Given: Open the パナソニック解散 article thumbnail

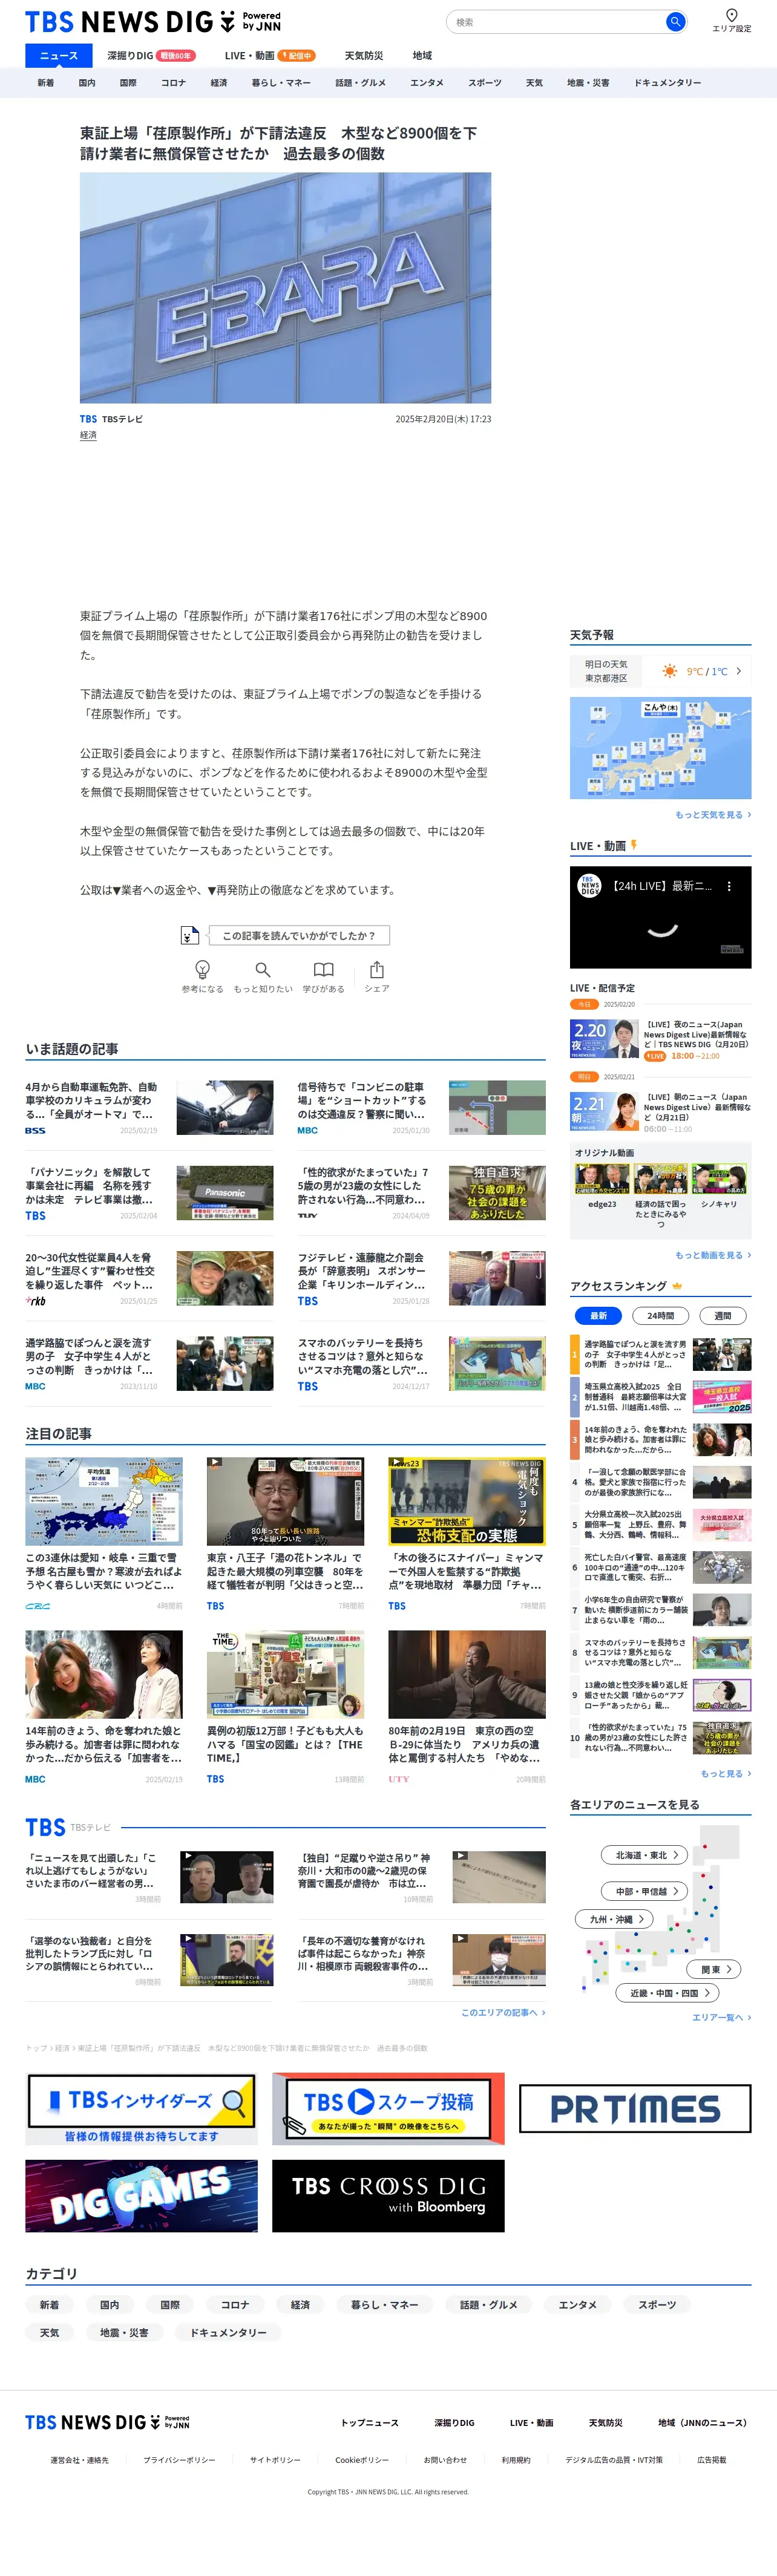Looking at the screenshot, I should click(x=225, y=1192).
